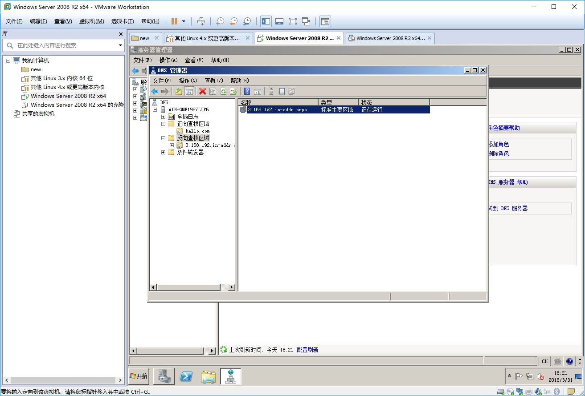Click the 配置刷新 link at bottom

point(308,350)
